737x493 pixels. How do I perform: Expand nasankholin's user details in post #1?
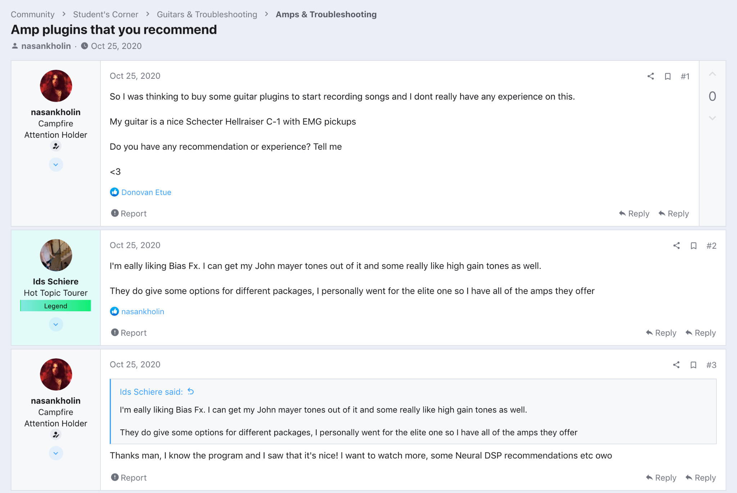coord(56,165)
